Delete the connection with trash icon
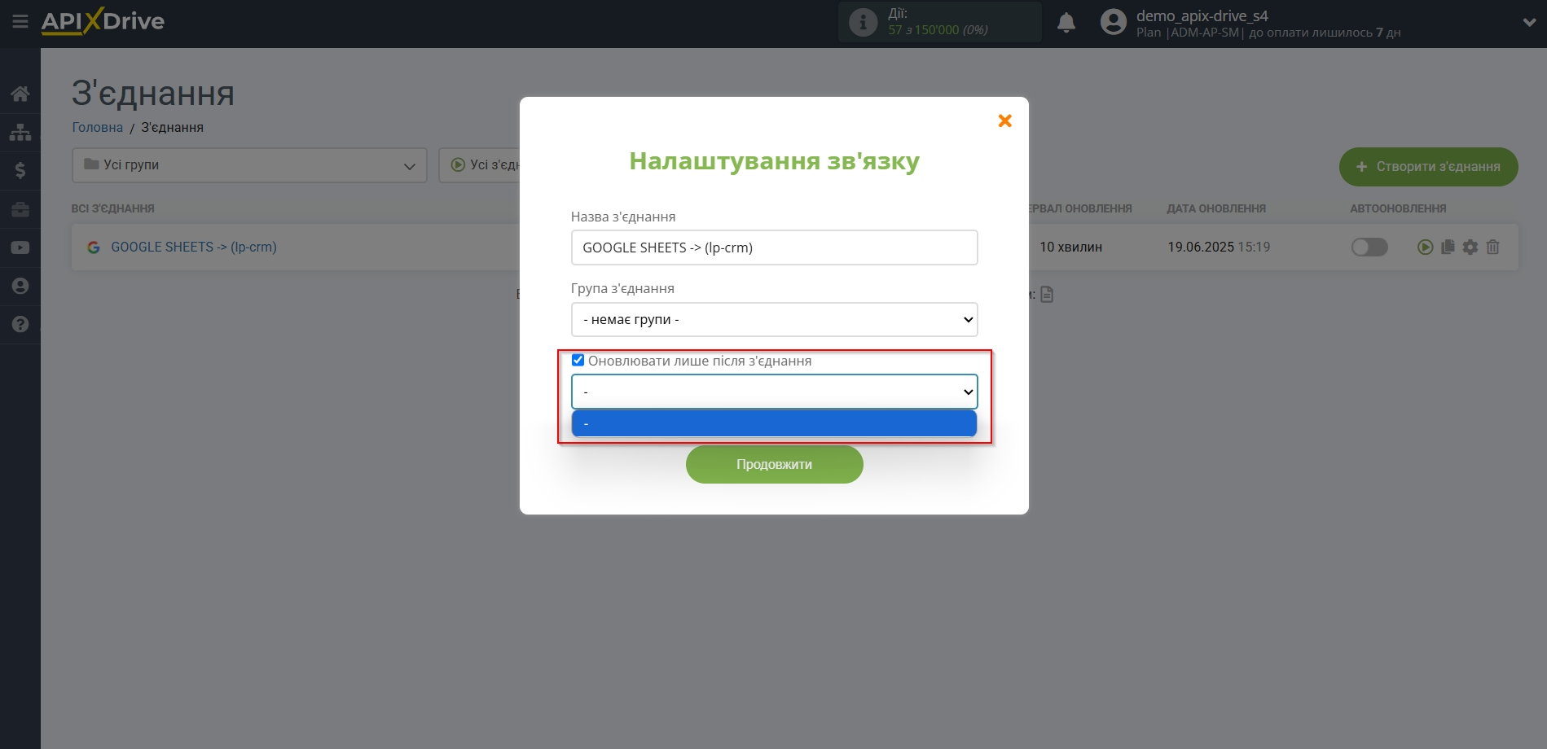The height and width of the screenshot is (749, 1547). [x=1492, y=247]
